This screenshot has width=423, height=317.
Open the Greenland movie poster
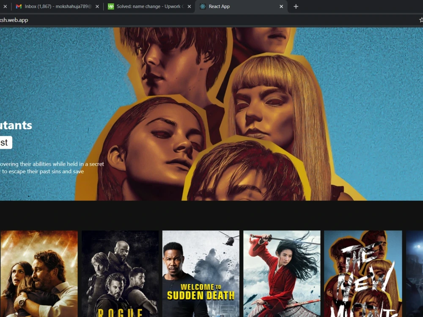[x=39, y=273]
